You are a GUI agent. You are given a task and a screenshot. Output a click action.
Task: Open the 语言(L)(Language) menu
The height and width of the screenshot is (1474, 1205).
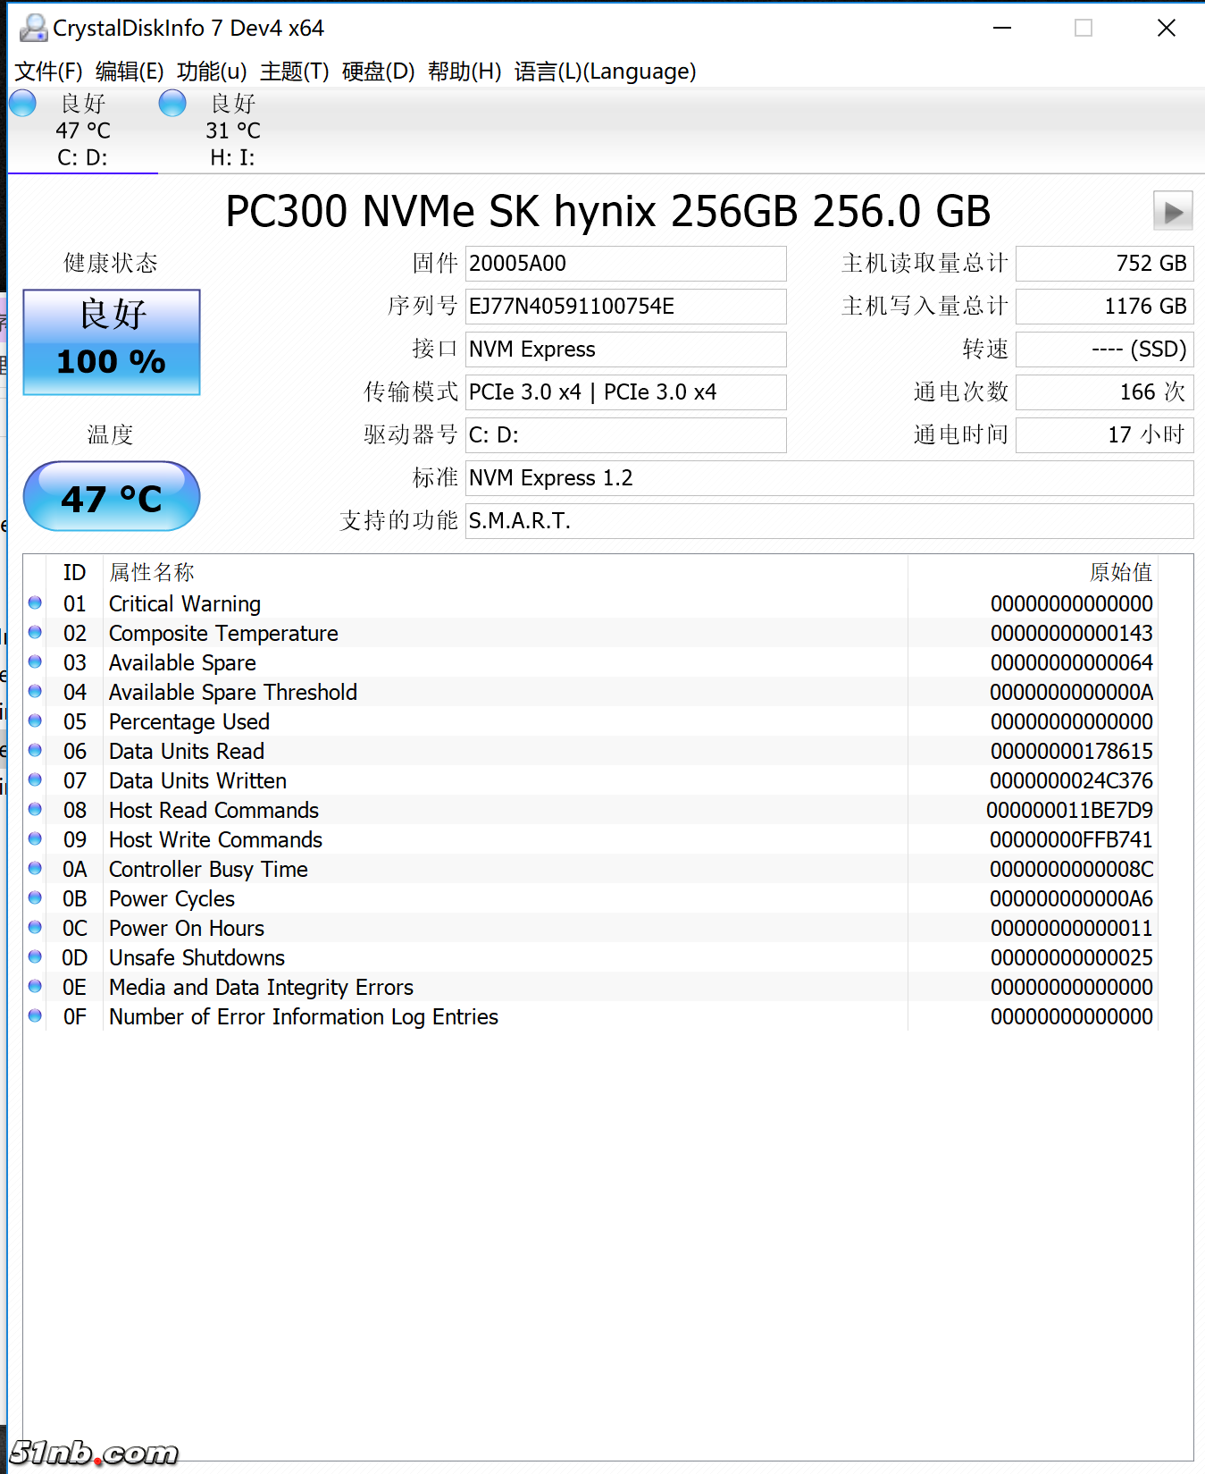click(x=605, y=72)
